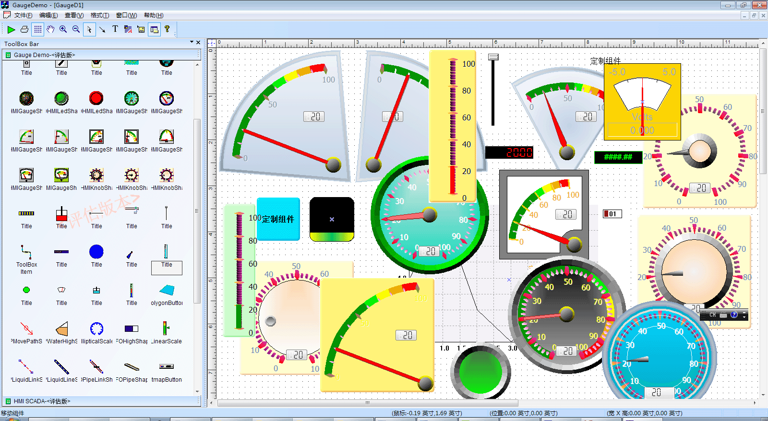The image size is (768, 421).
Task: Select the Pan hand tool
Action: (50, 30)
